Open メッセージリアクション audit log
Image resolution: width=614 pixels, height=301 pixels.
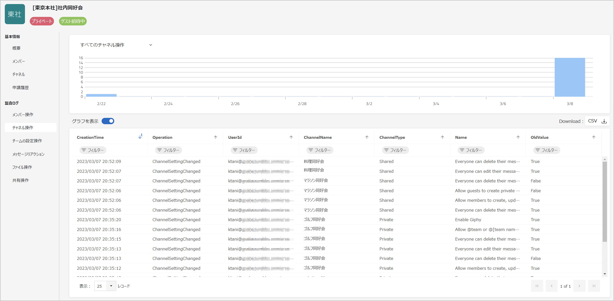click(x=28, y=154)
